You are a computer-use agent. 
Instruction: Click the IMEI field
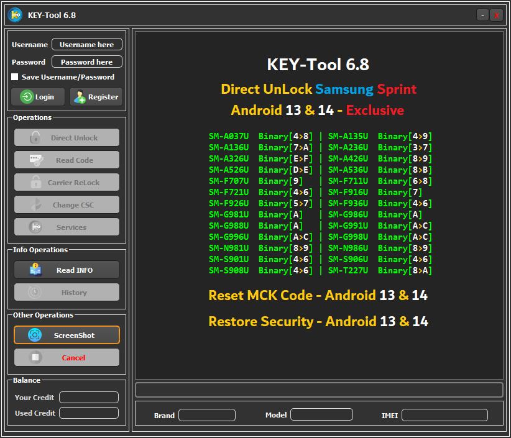tap(445, 415)
